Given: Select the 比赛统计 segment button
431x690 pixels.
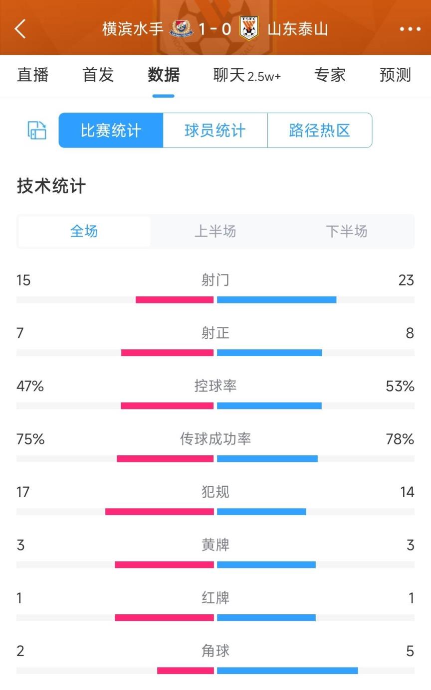Looking at the screenshot, I should (x=111, y=131).
